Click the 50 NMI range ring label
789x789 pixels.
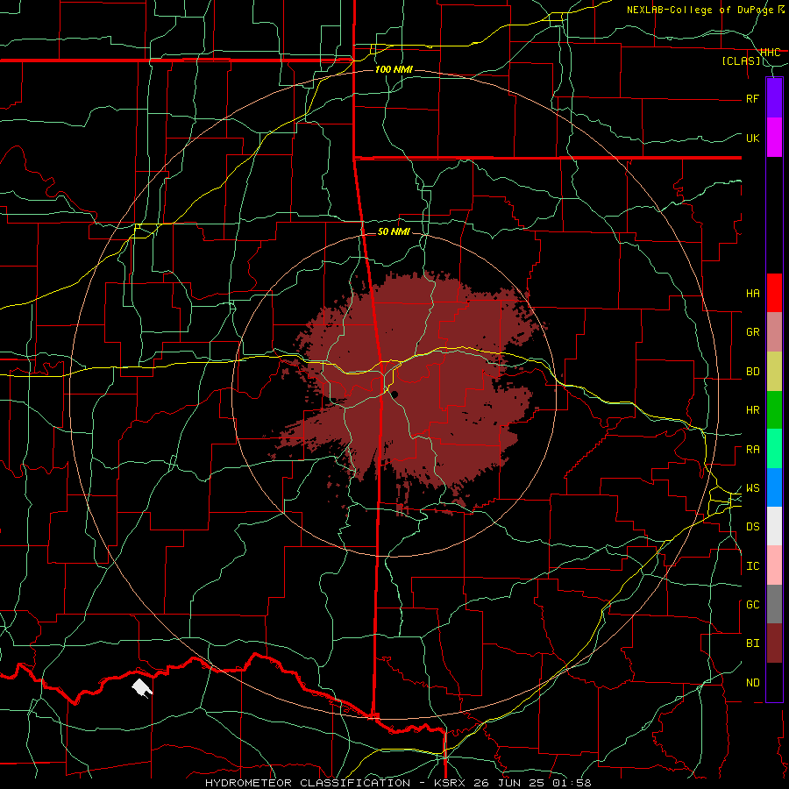tap(394, 231)
